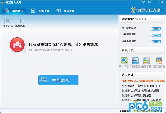Open the 游戏优化 tab
Viewport: 166px width, 113px height.
click(x=14, y=11)
